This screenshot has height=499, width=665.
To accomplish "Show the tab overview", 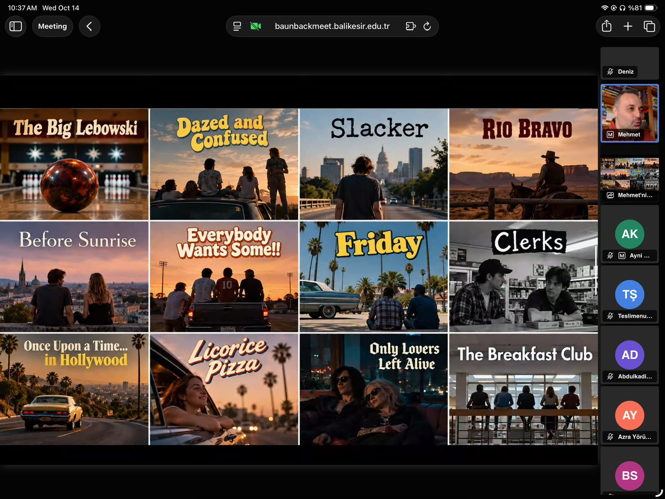I will [x=649, y=26].
